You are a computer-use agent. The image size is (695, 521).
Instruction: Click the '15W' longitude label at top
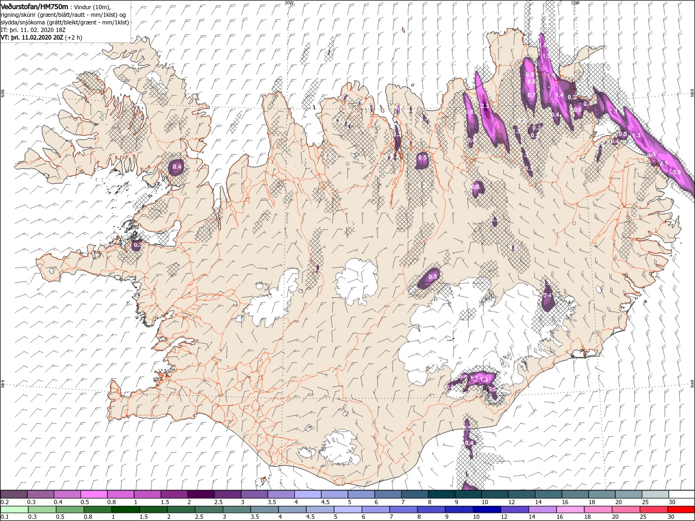[x=575, y=3]
